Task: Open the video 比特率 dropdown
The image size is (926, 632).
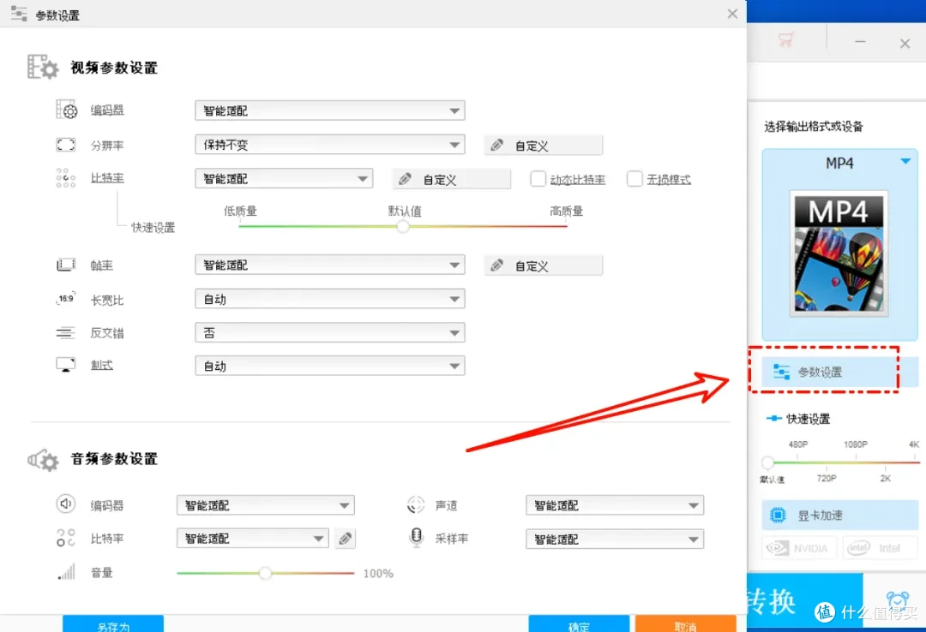Action: 284,178
